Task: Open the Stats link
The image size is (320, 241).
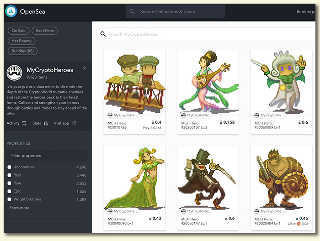Action: point(37,123)
